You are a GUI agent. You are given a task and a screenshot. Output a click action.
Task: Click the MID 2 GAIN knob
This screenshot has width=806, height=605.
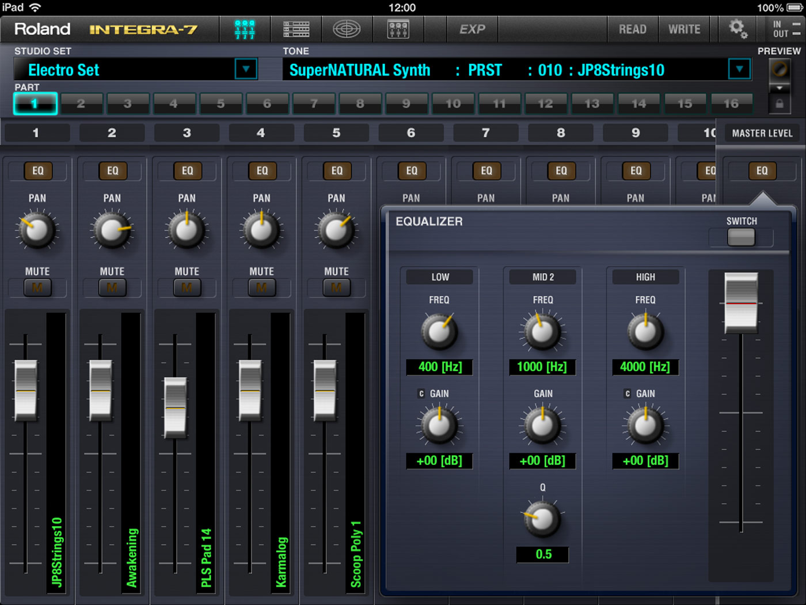pos(542,426)
